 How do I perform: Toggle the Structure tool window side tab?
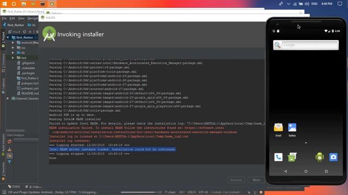(3, 63)
